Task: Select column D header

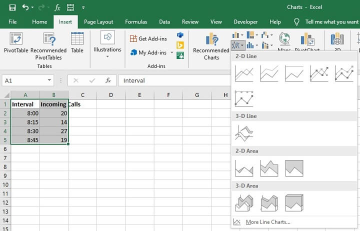Action: tap(110, 95)
